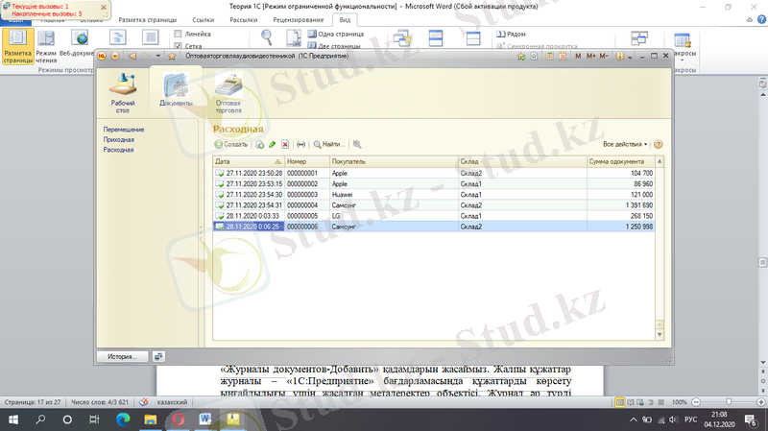Open the Рассылки ribbon tab
This screenshot has height=431, width=768.
point(244,20)
